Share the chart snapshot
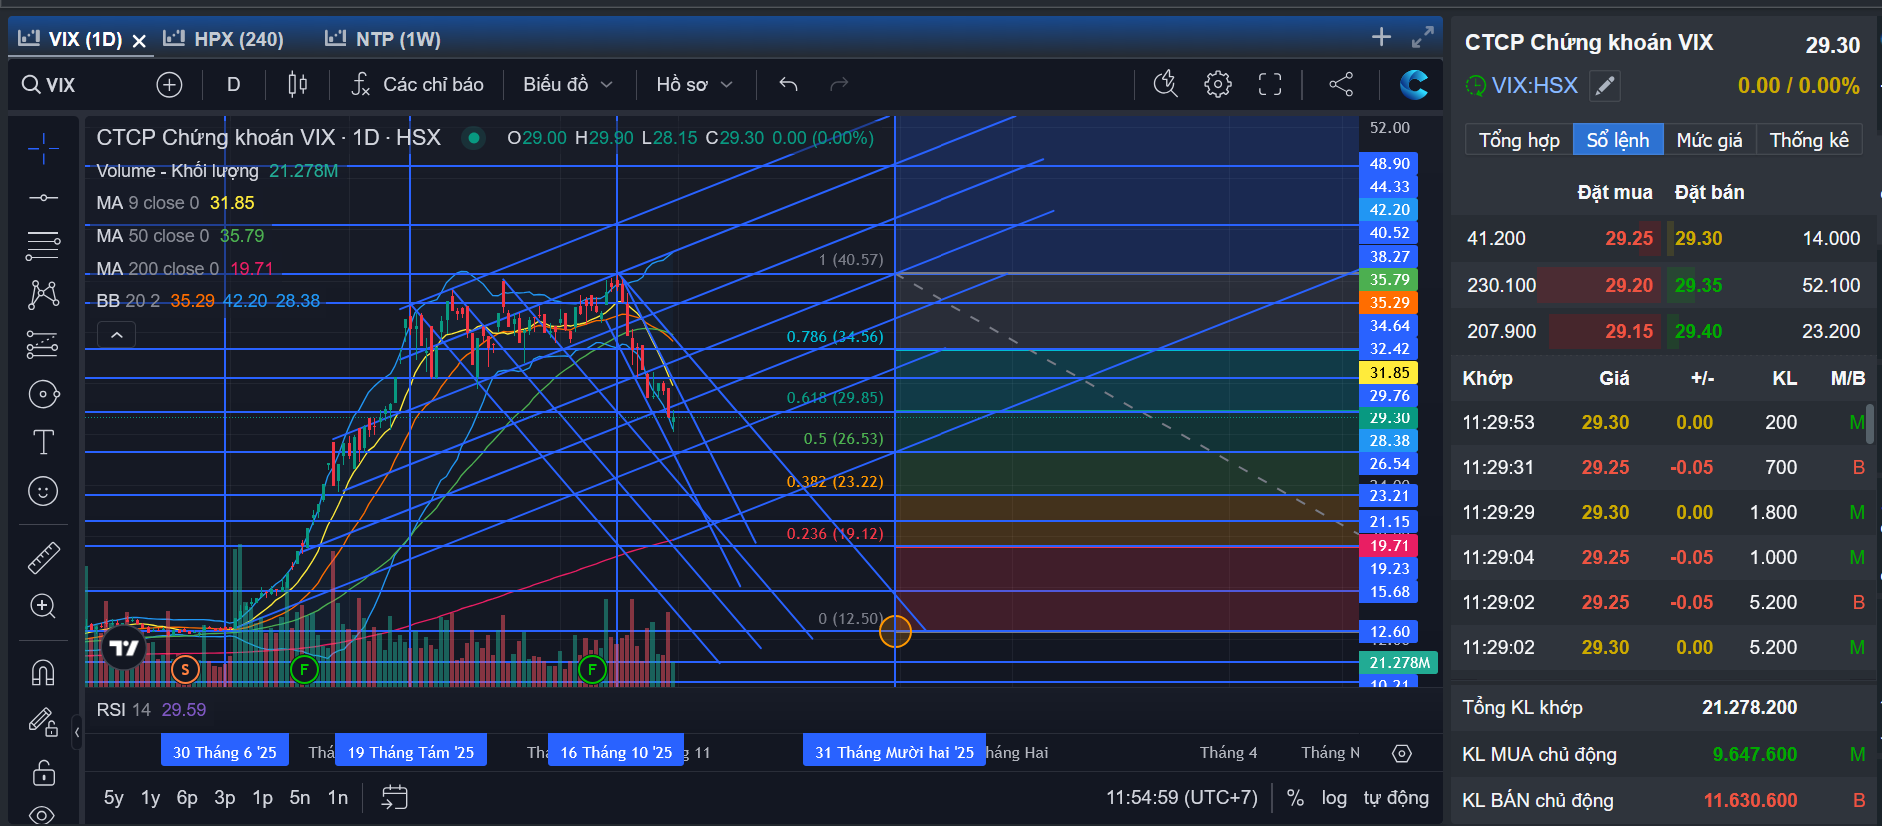Image resolution: width=1882 pixels, height=826 pixels. [x=1341, y=85]
